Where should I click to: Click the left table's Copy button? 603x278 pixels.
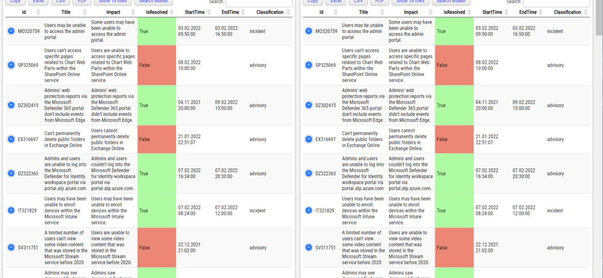15,2
